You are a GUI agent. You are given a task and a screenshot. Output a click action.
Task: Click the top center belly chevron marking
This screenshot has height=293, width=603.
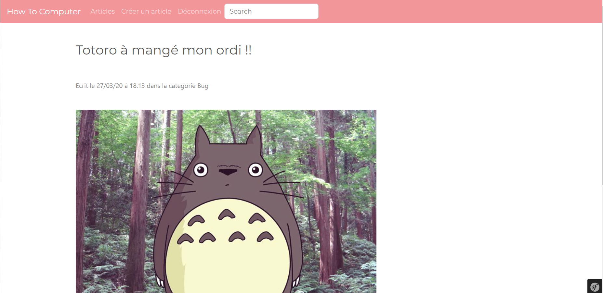point(227,214)
